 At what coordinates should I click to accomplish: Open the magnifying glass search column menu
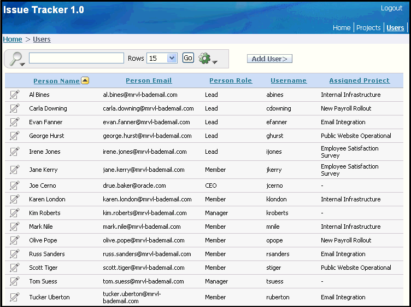coord(17,59)
